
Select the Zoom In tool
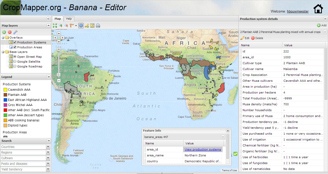(x=60, y=25)
